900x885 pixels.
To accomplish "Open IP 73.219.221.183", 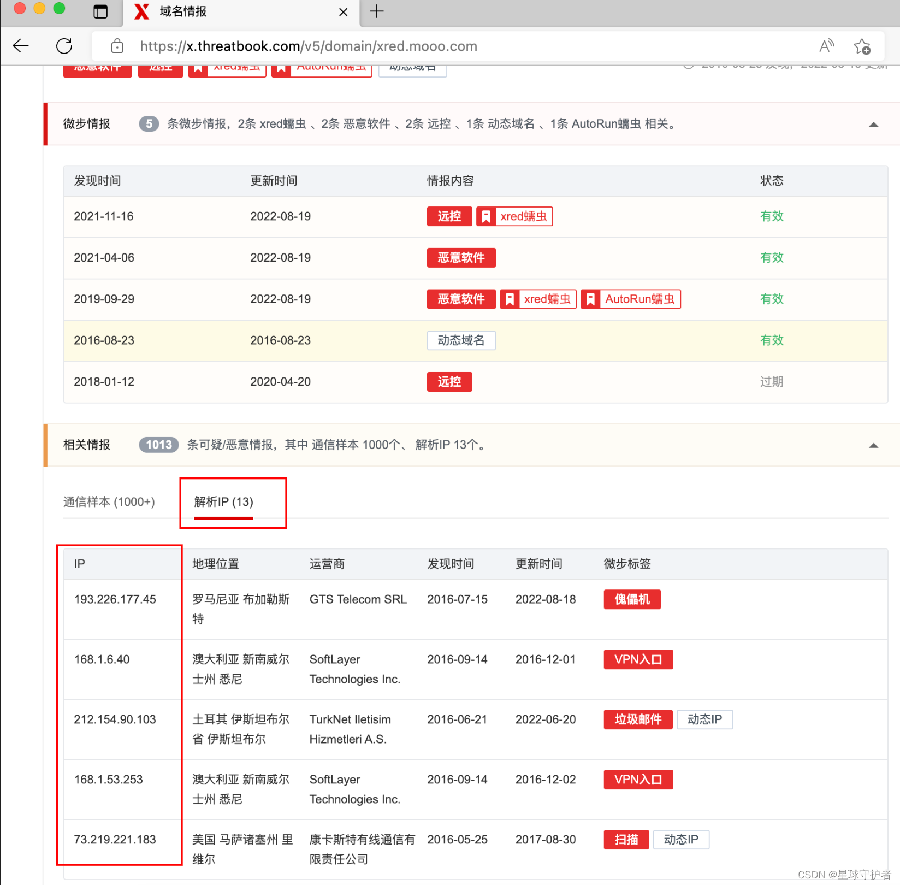I will pyautogui.click(x=115, y=840).
